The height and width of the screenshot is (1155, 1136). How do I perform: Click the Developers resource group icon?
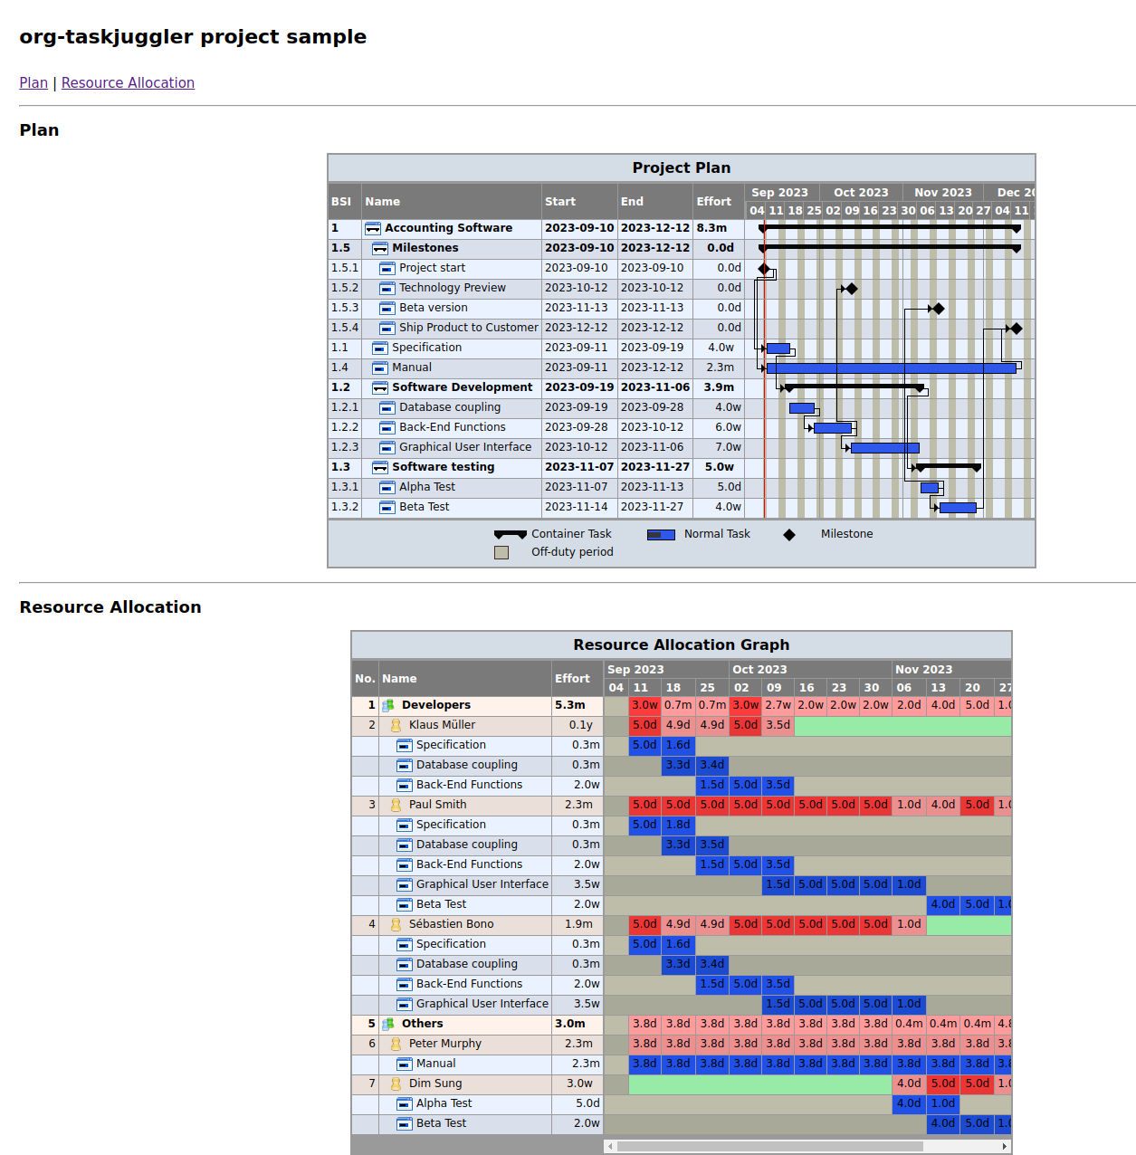(388, 706)
